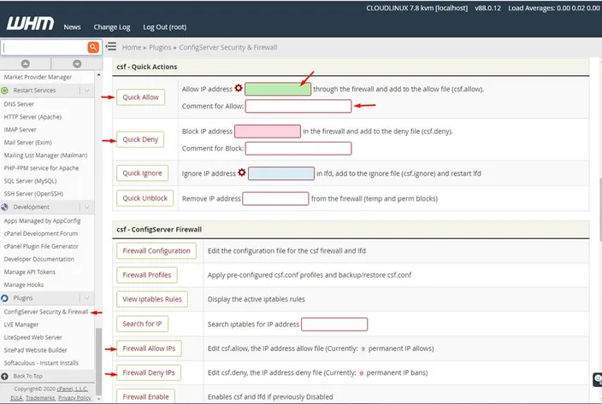Screen dimensions: 602x404
Task: Click View iptables Rules button
Action: [152, 299]
